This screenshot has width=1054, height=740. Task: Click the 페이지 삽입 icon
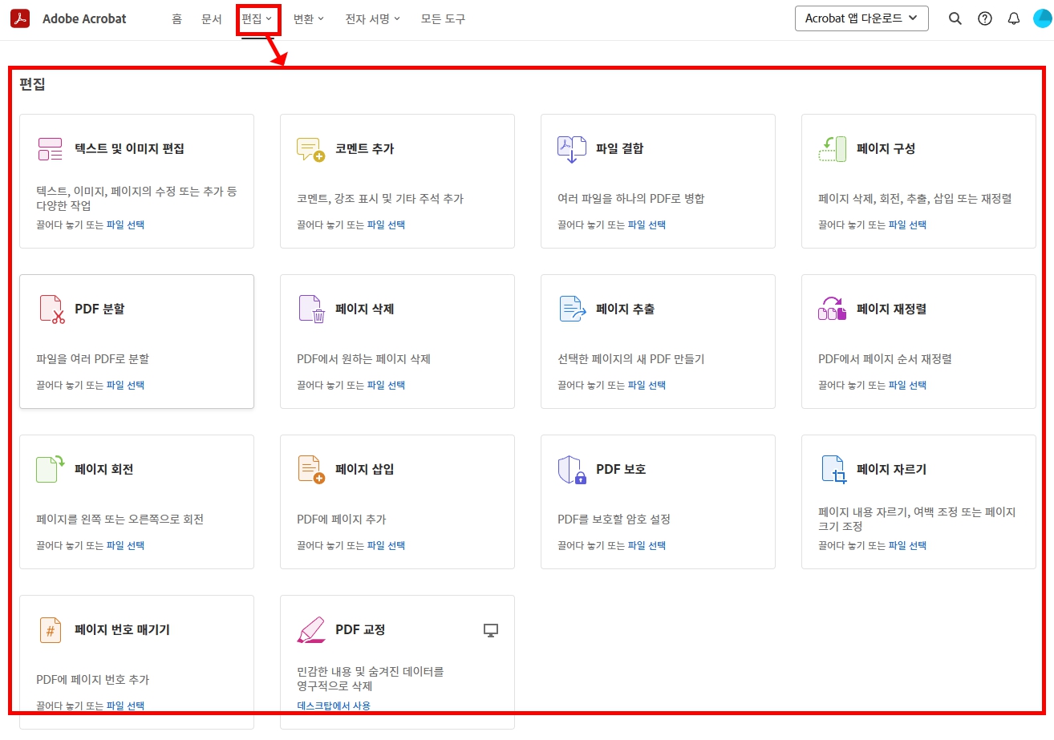tap(311, 470)
